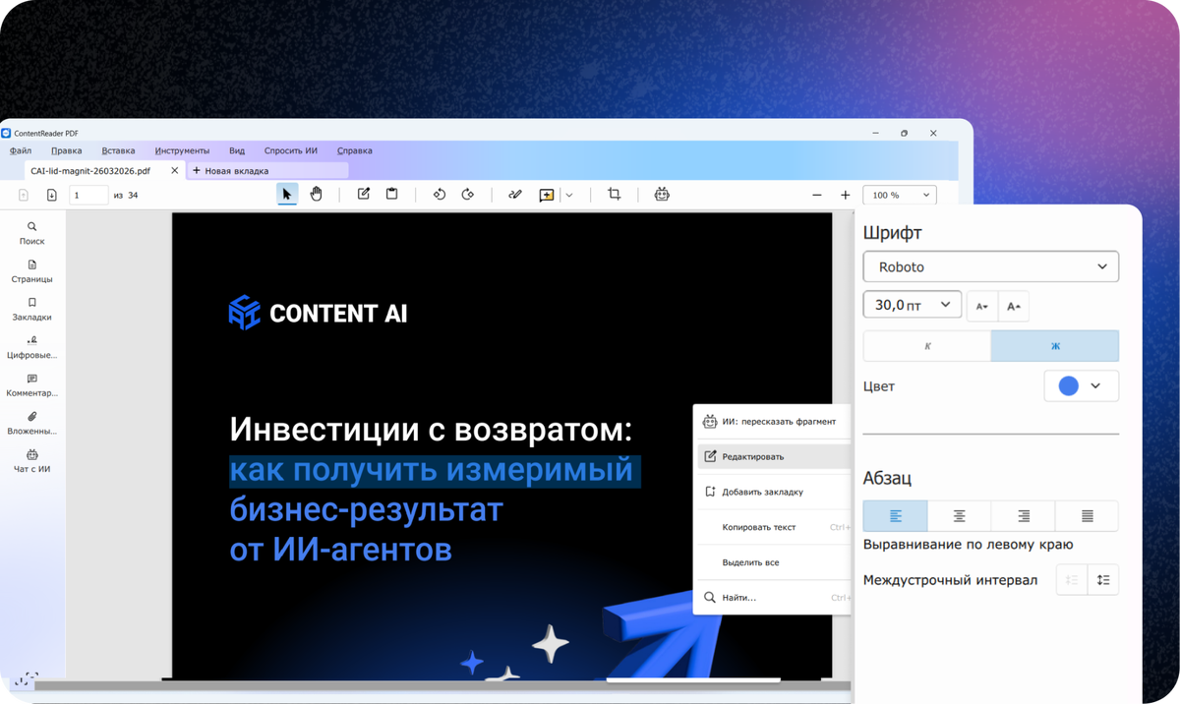1180x704 pixels.
Task: Click the selection marquee icon at bottom-left corner
Action: (x=26, y=679)
